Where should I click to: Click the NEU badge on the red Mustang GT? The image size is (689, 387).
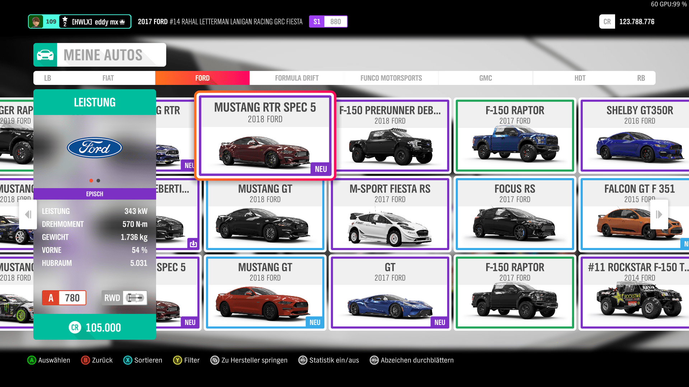pyautogui.click(x=315, y=322)
